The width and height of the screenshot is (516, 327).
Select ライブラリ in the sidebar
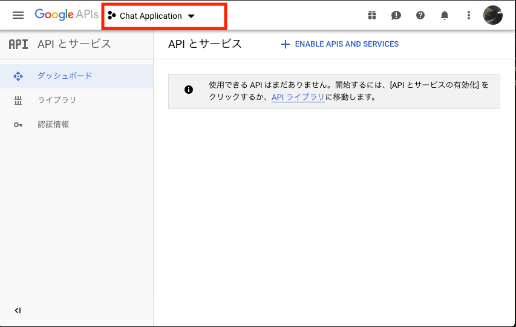[76, 100]
